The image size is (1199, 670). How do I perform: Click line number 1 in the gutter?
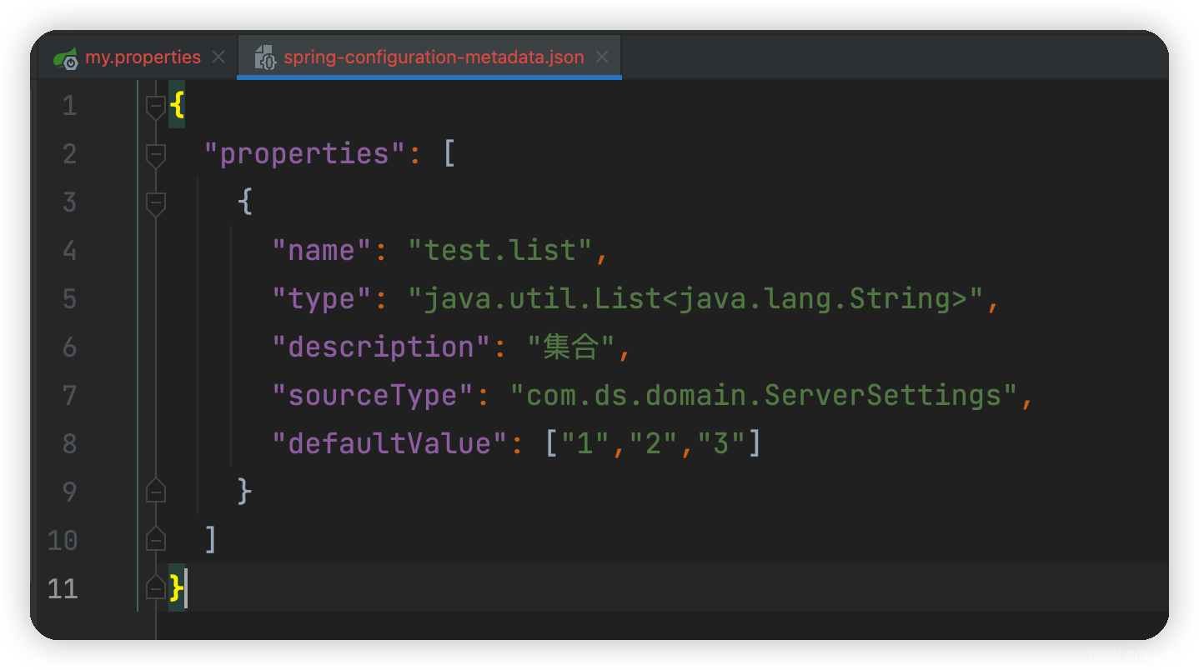68,106
